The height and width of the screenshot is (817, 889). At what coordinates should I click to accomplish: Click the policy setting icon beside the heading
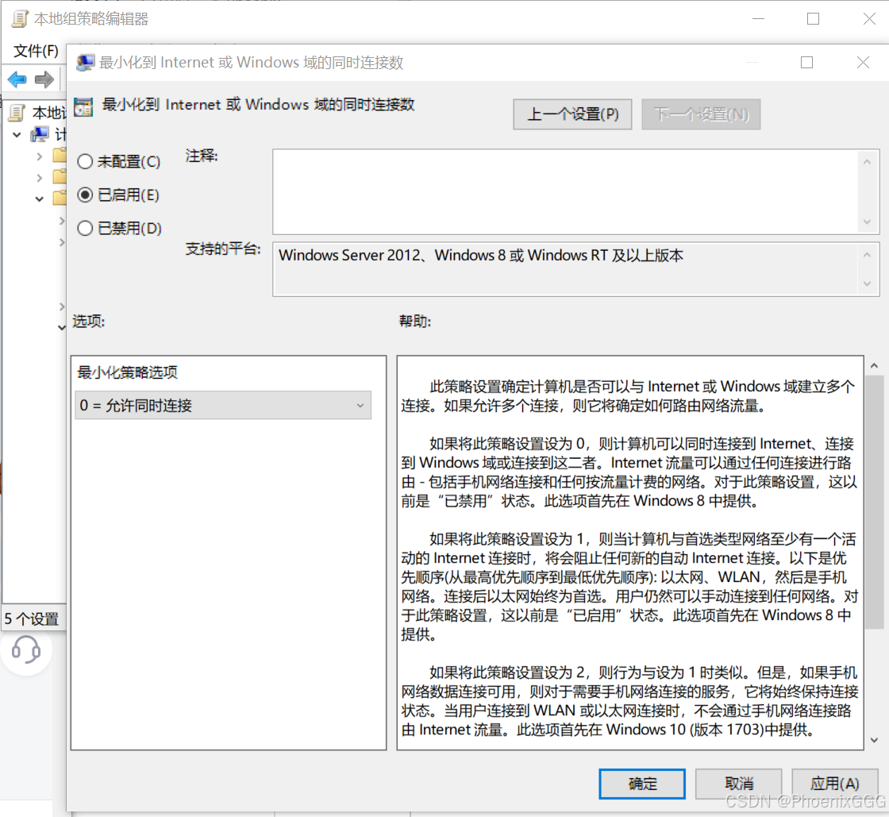coord(83,106)
